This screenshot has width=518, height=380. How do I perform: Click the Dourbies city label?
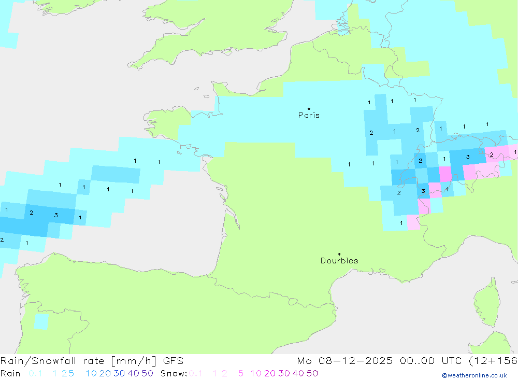339,261
